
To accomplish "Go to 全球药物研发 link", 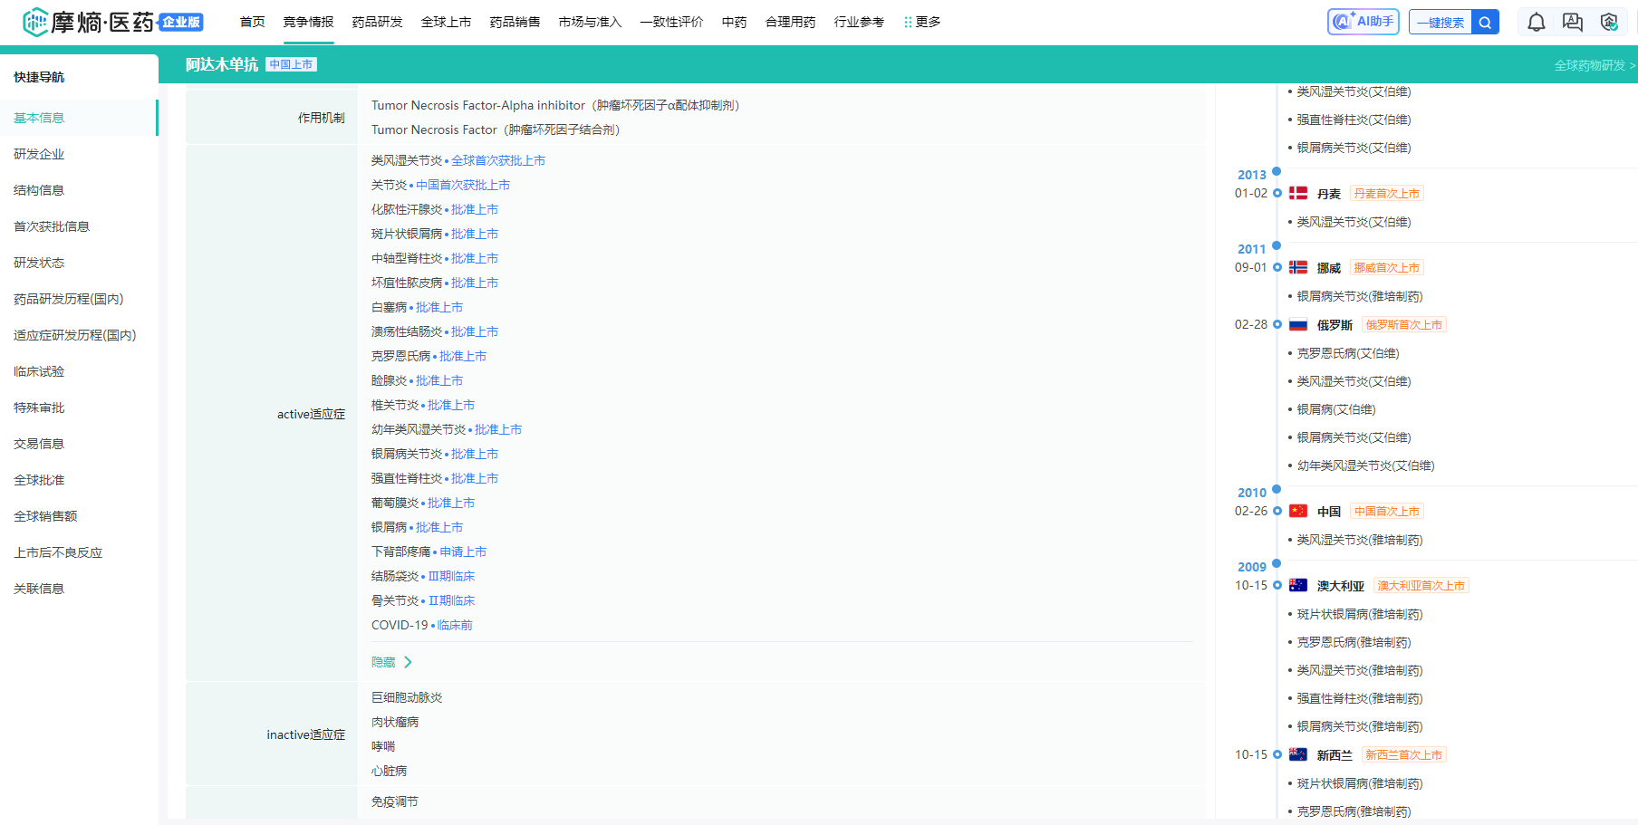I will pos(1595,65).
